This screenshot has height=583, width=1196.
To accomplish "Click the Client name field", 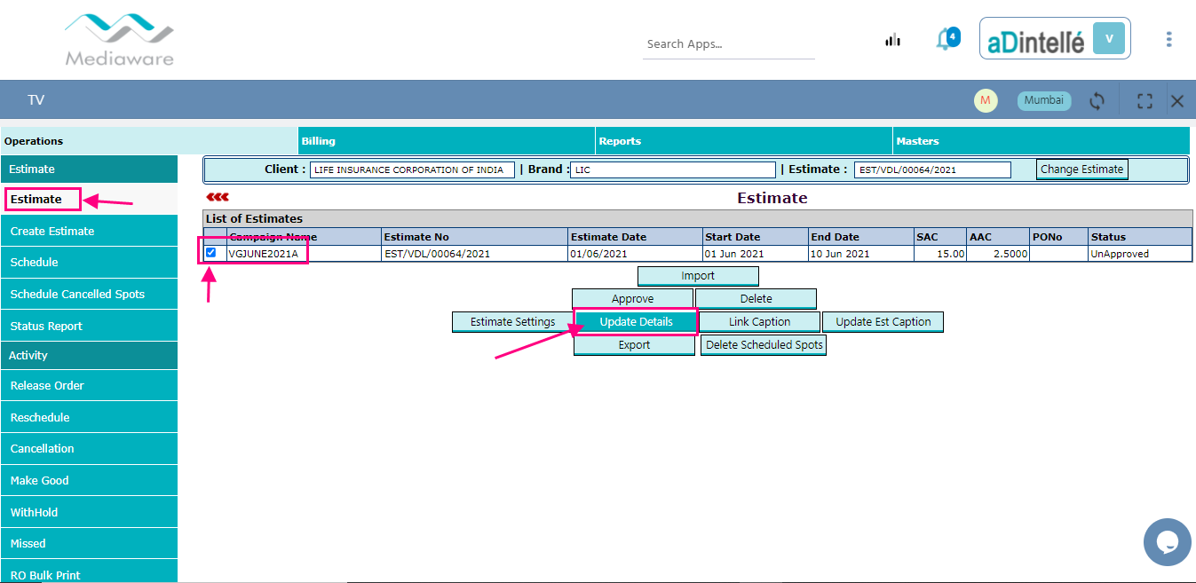I will click(412, 169).
